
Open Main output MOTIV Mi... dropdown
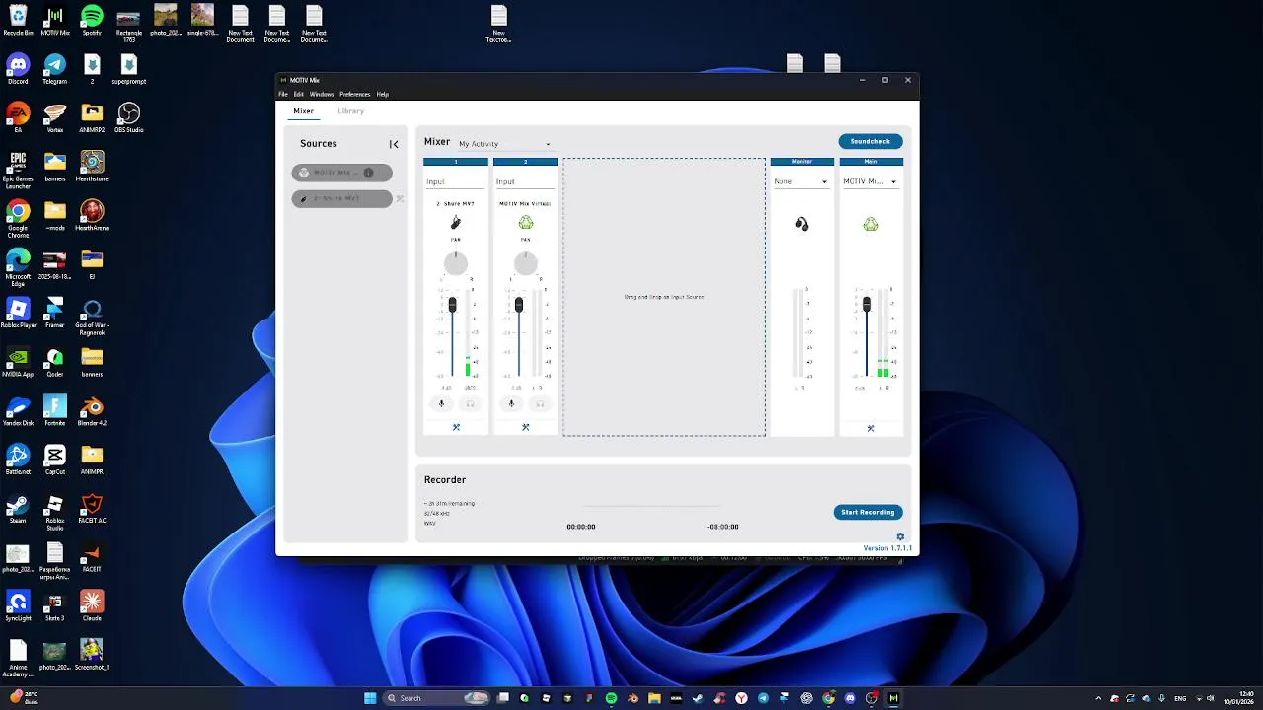pyautogui.click(x=870, y=181)
